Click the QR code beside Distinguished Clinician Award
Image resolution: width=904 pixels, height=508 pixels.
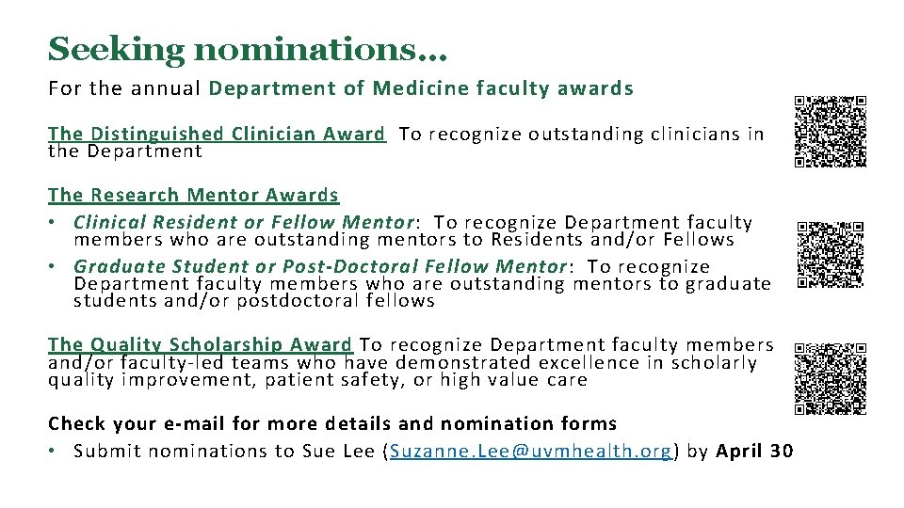[x=830, y=132]
